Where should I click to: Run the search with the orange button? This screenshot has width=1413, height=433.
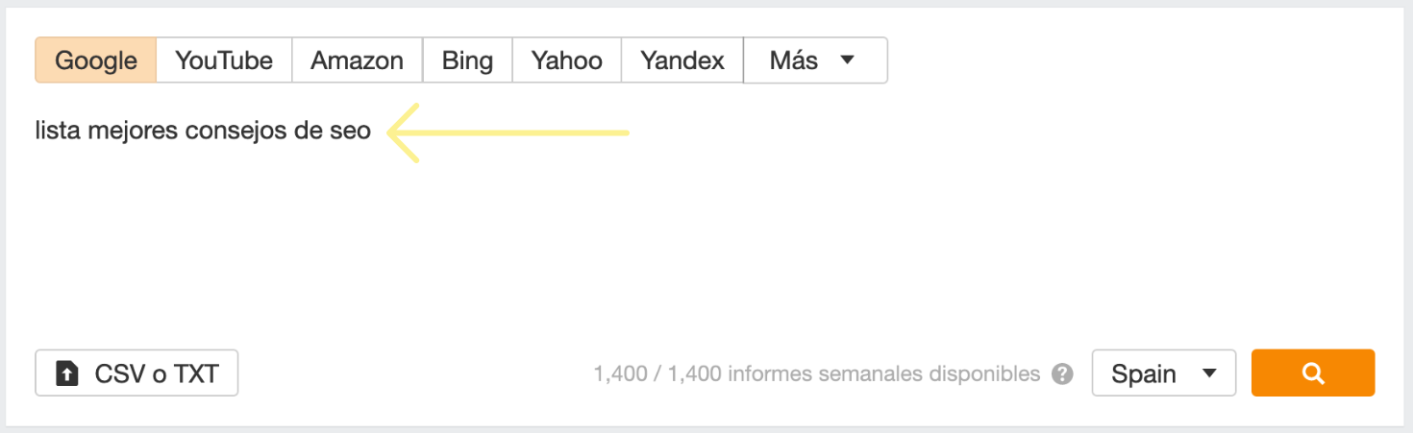click(1313, 373)
